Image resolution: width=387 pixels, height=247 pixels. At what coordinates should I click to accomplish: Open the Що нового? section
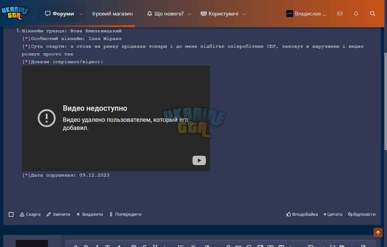pyautogui.click(x=166, y=14)
